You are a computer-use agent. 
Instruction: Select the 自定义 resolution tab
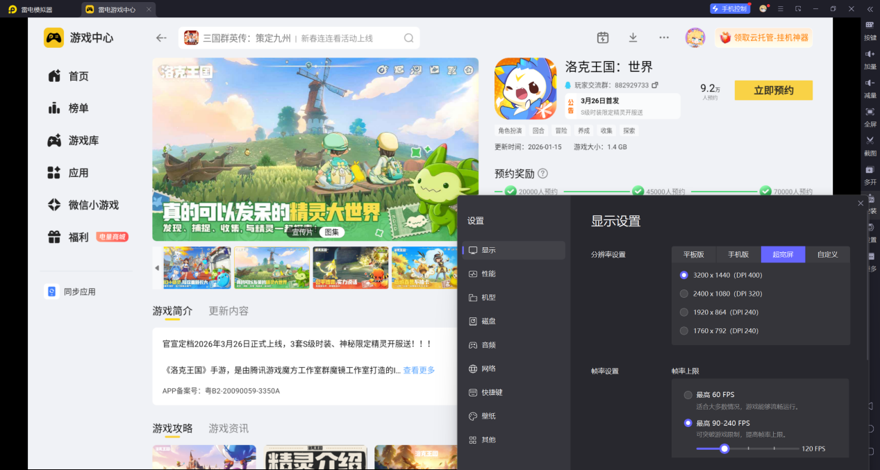click(x=827, y=254)
